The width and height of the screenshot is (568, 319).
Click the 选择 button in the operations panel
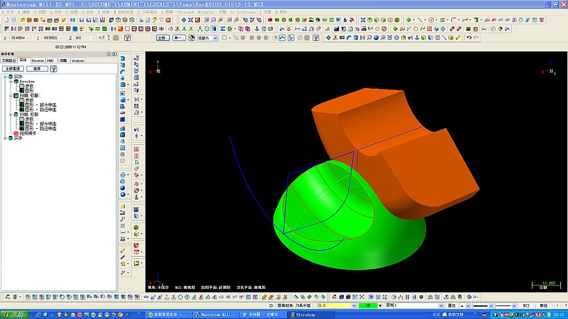pyautogui.click(x=37, y=69)
